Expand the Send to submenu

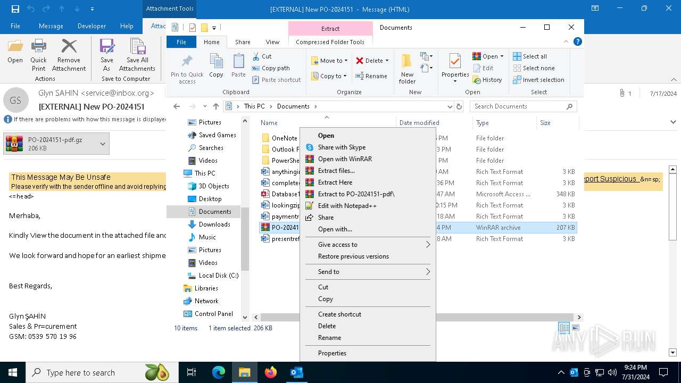tap(368, 272)
